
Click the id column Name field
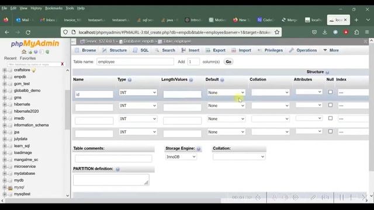pyautogui.click(x=94, y=94)
